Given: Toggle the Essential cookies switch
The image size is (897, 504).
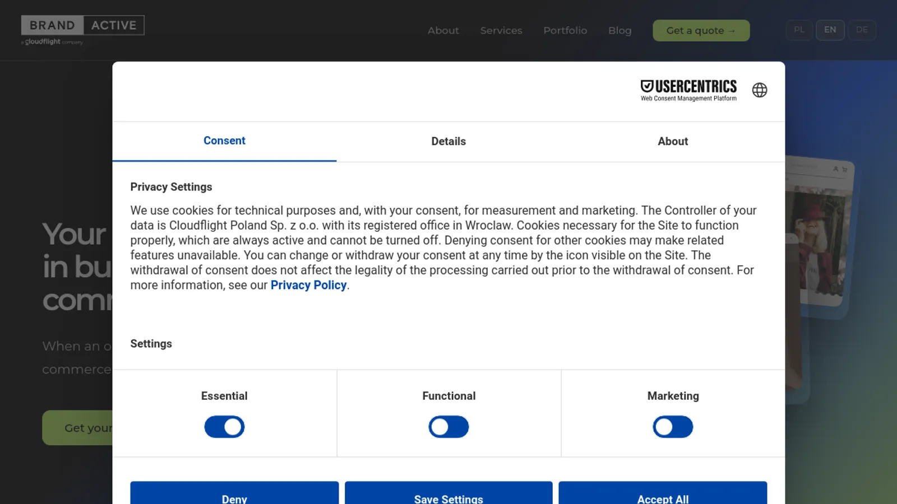Looking at the screenshot, I should coord(224,427).
